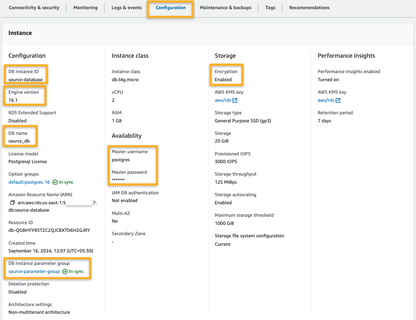Copy the ARN using the copy icon

pos(12,202)
